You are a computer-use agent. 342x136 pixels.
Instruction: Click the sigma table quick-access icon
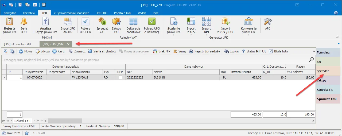coord(11,5)
